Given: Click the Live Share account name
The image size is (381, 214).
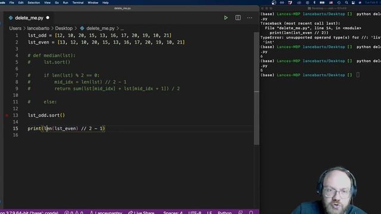Looking at the screenshot, I should pos(106,212).
